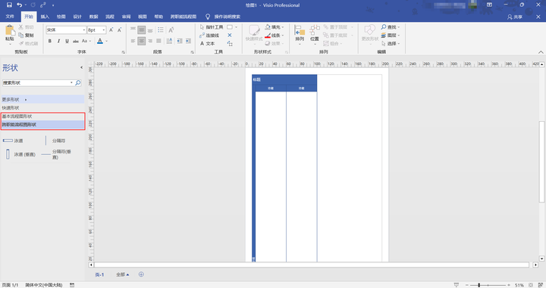
Task: Open the File (文件) menu
Action: [10, 17]
